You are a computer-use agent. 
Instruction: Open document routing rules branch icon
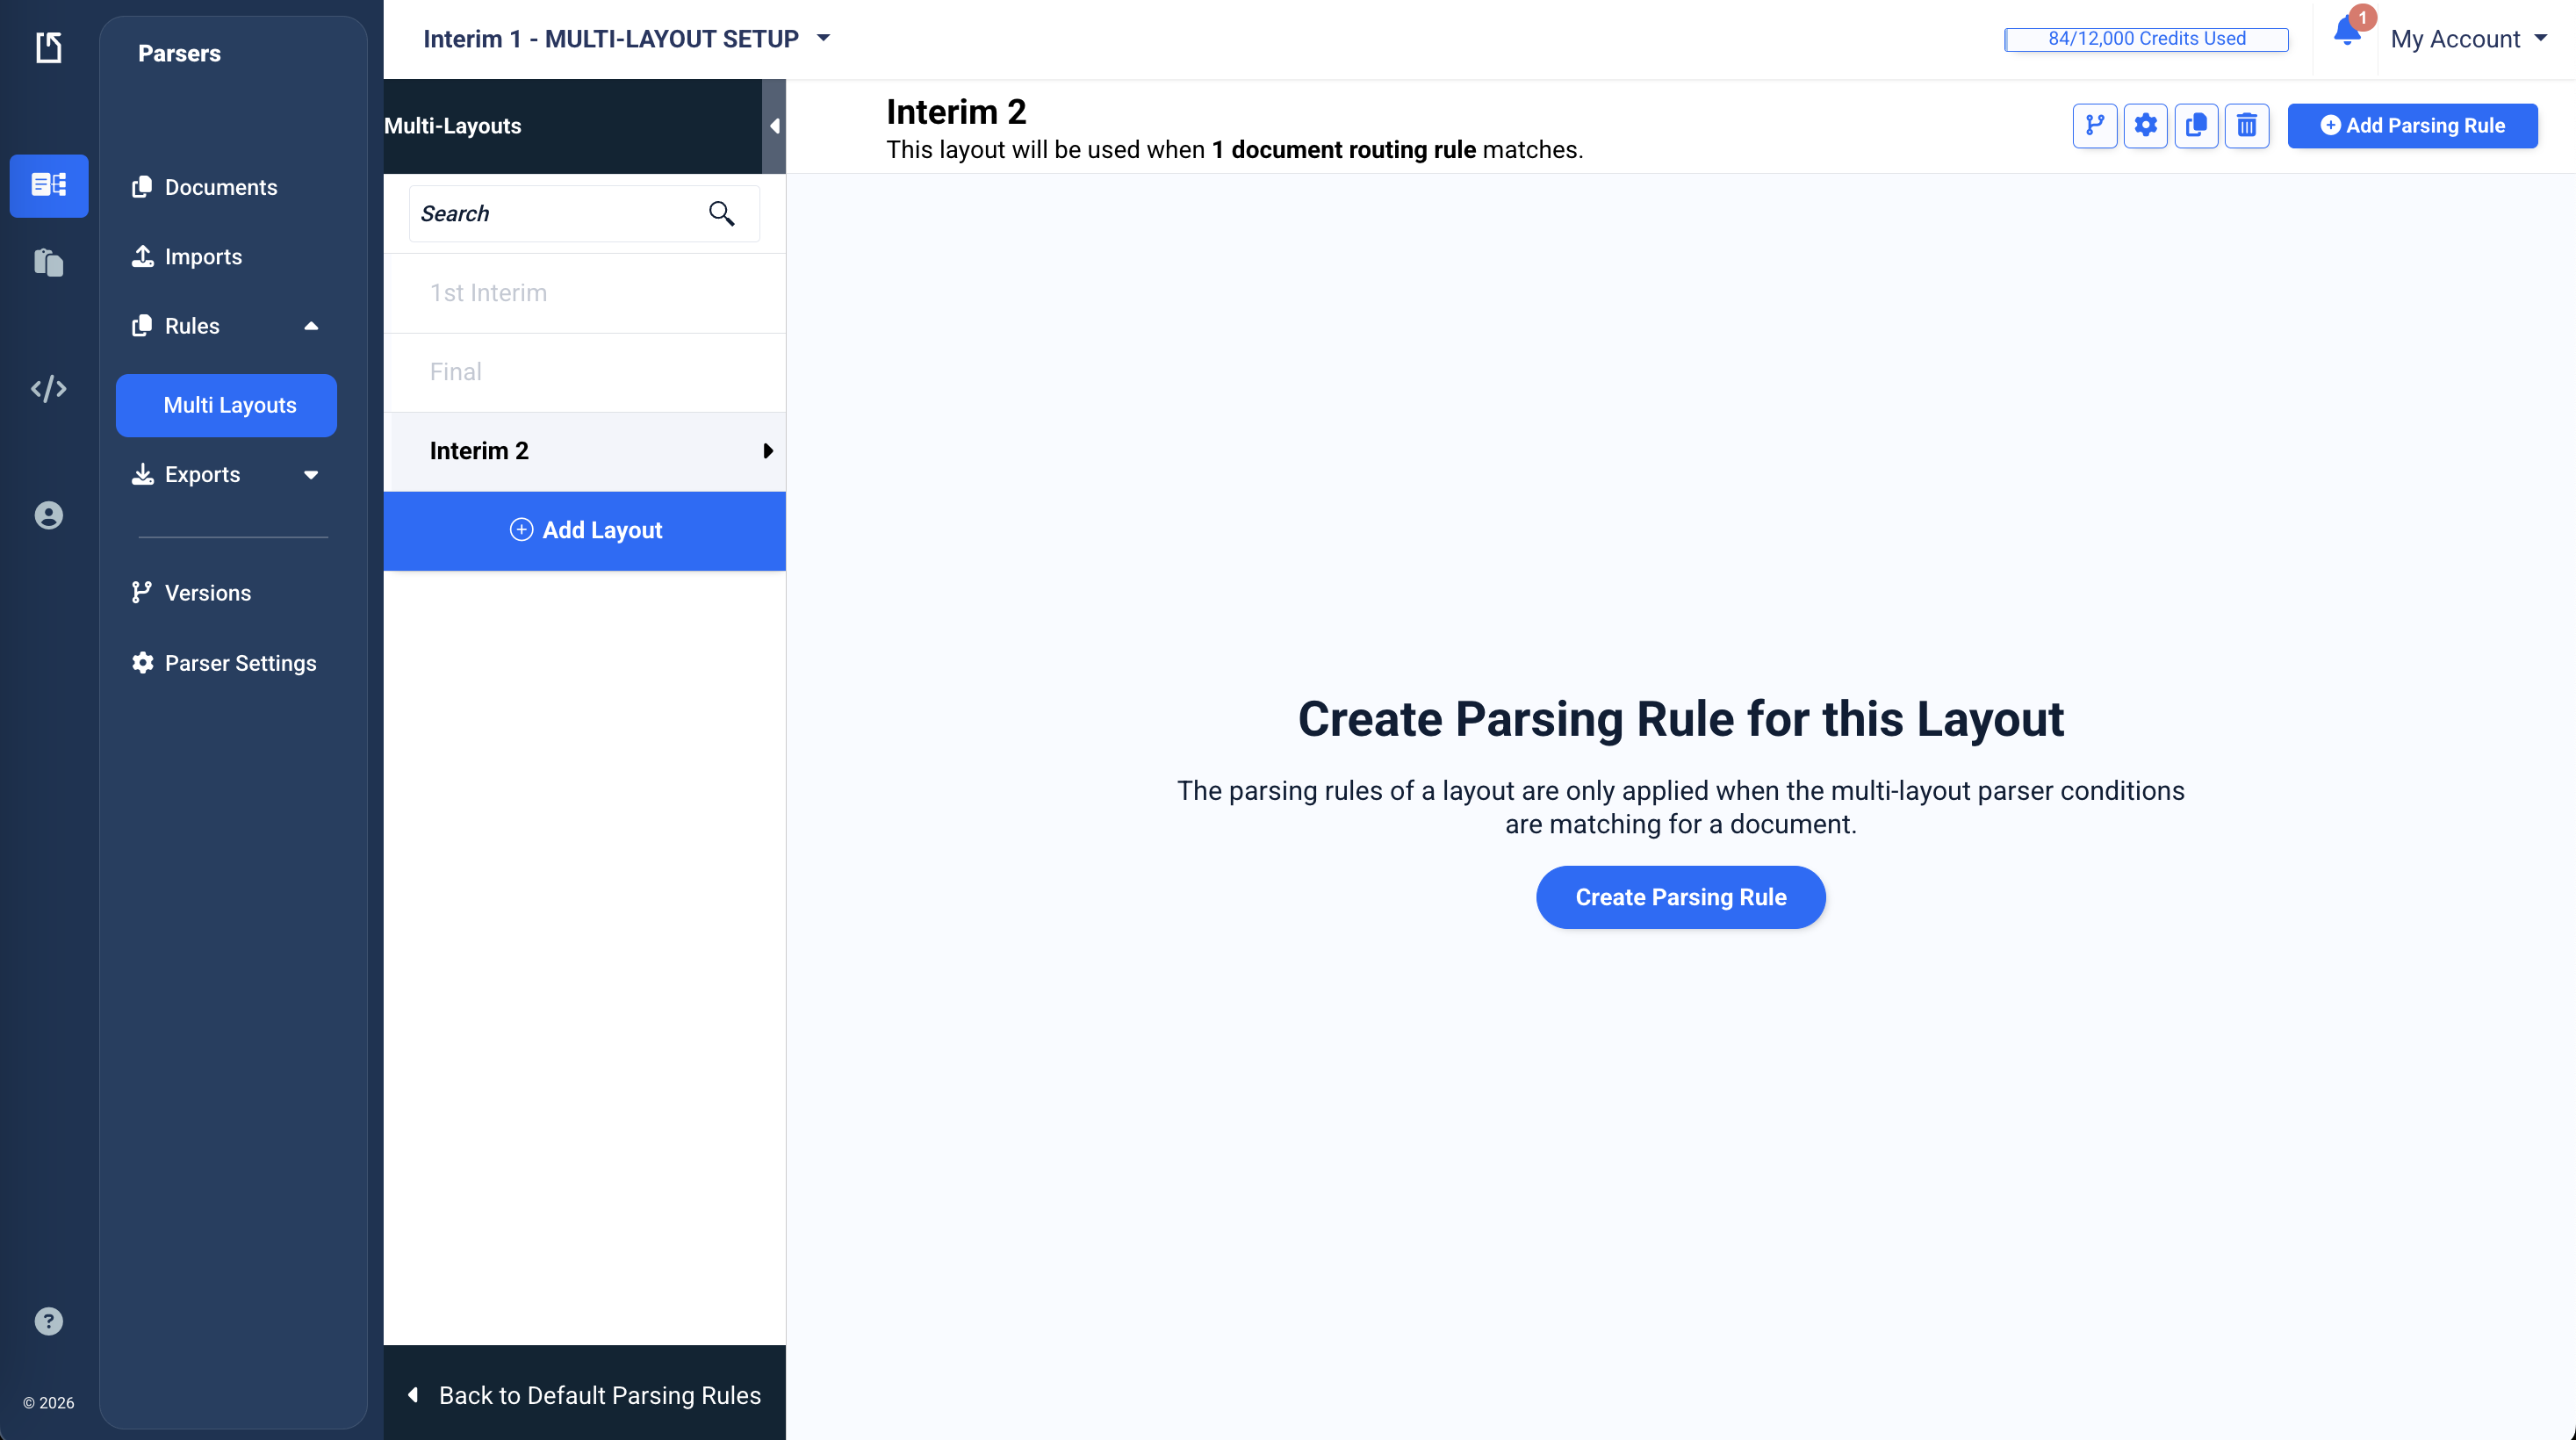pos(2096,125)
